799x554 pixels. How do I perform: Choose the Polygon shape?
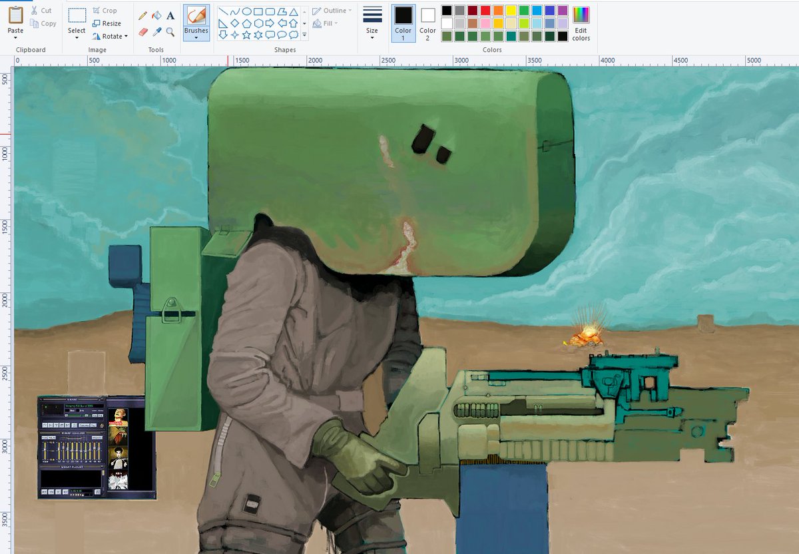coord(281,11)
